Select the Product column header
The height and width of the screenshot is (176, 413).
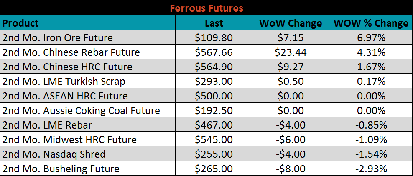click(x=20, y=23)
